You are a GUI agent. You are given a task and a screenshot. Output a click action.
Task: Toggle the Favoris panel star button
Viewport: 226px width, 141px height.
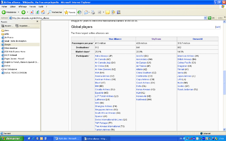pos(70,12)
